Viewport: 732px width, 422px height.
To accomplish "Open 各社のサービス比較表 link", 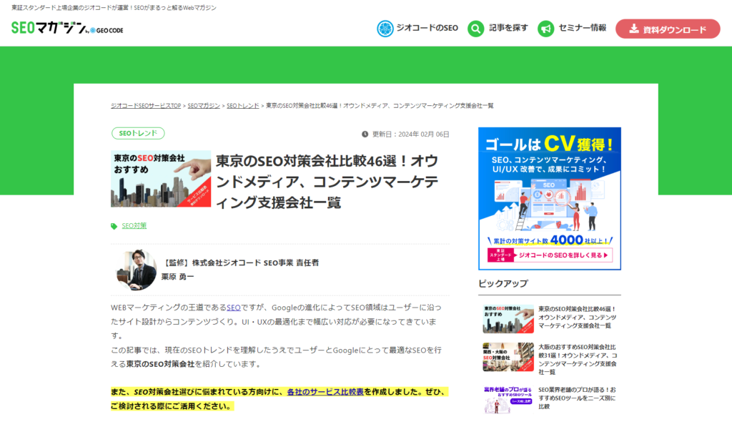I will [x=325, y=392].
